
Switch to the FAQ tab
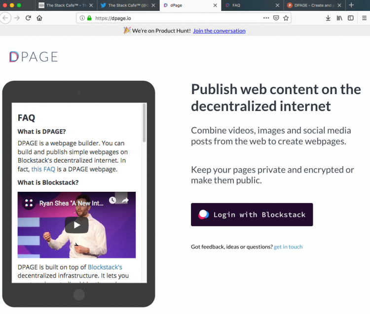tap(252, 5)
